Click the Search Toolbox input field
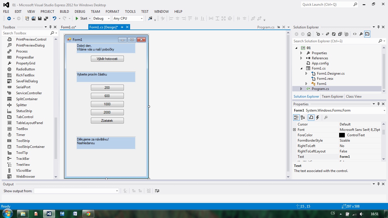 [x=26, y=33]
